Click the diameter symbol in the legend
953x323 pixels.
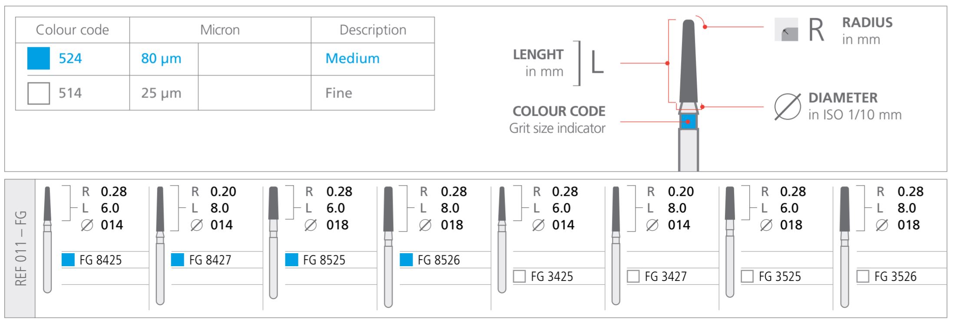click(x=787, y=106)
